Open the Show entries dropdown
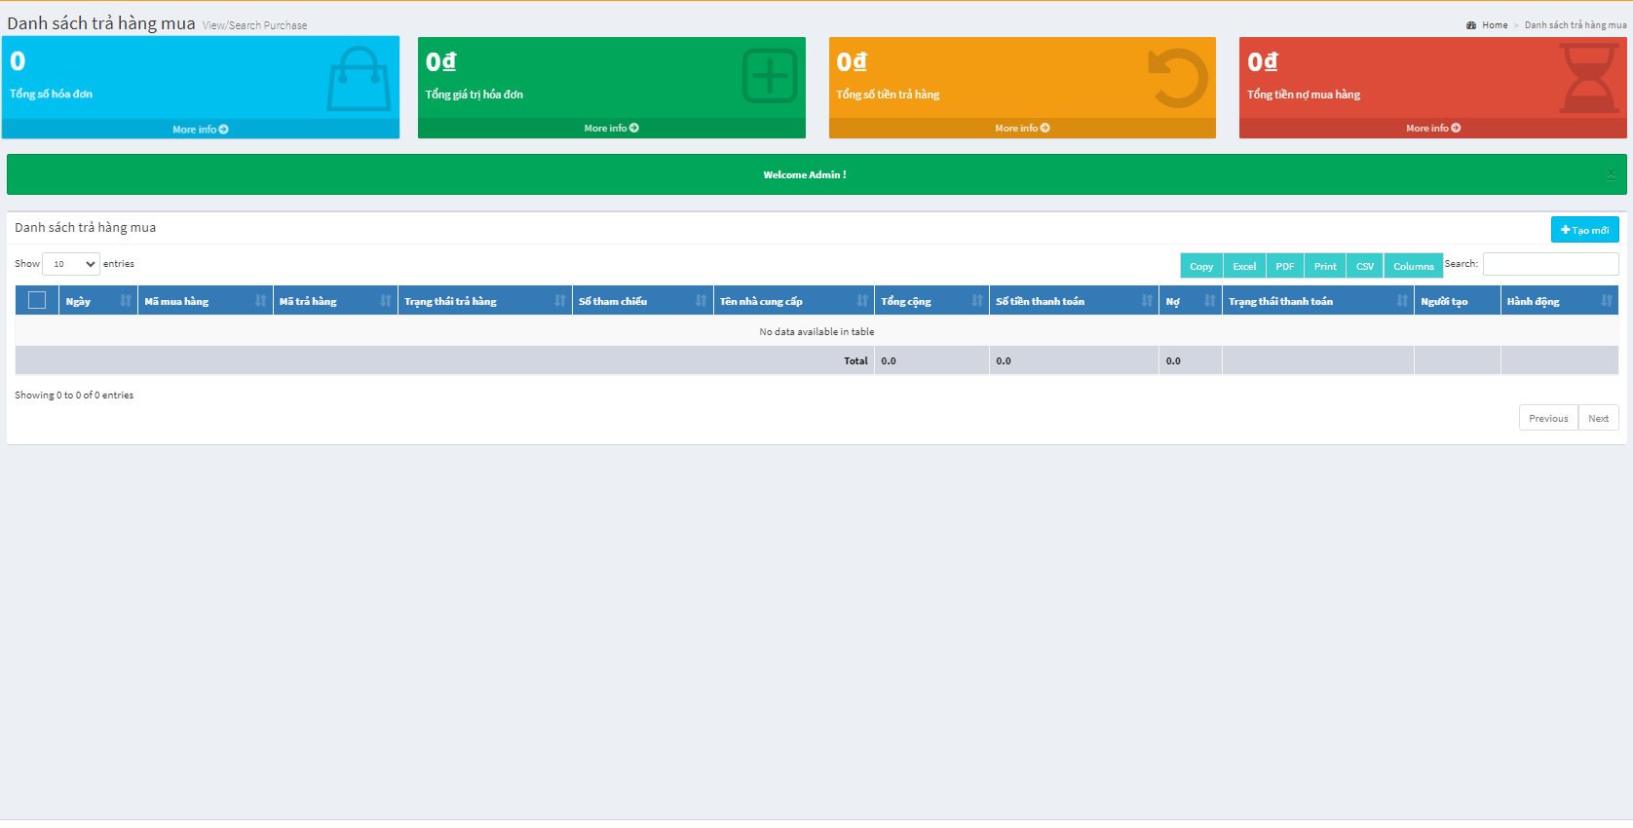The image size is (1633, 828). coord(71,264)
